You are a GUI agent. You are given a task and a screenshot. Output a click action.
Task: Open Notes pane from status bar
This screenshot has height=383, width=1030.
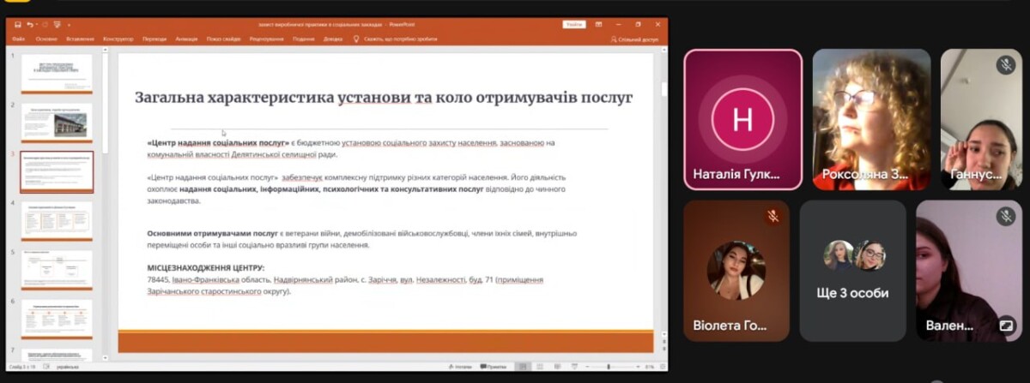click(460, 367)
